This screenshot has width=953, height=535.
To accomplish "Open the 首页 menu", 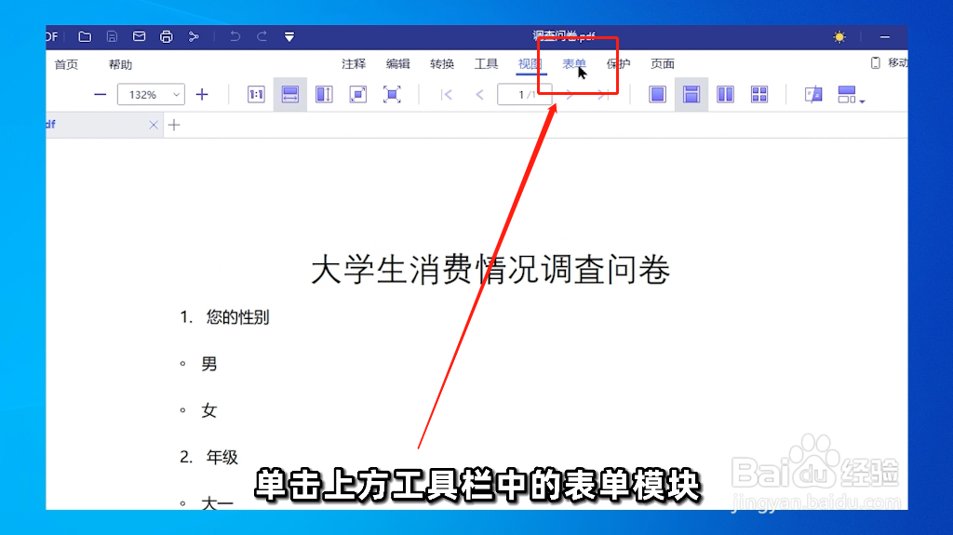I will coord(66,64).
